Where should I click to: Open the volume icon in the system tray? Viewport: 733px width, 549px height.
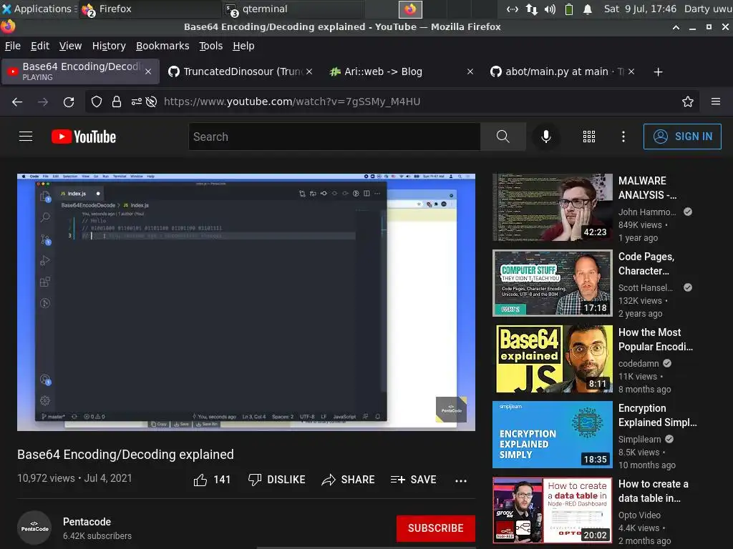coord(550,9)
